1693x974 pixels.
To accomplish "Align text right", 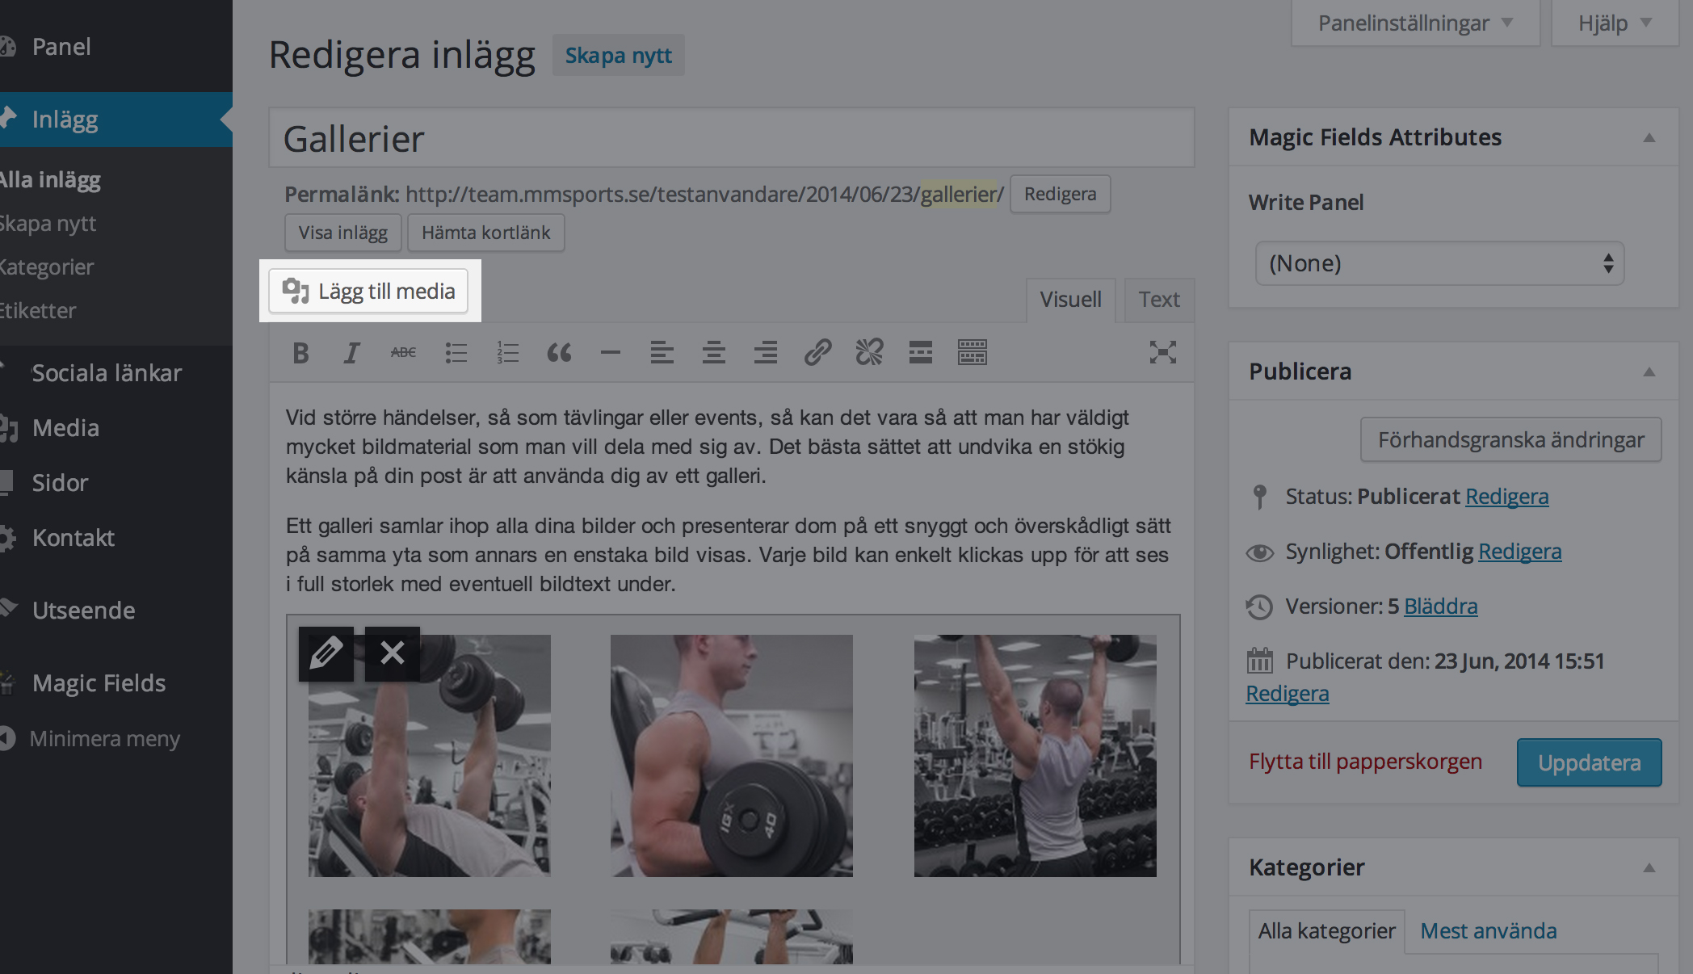I will [x=766, y=353].
